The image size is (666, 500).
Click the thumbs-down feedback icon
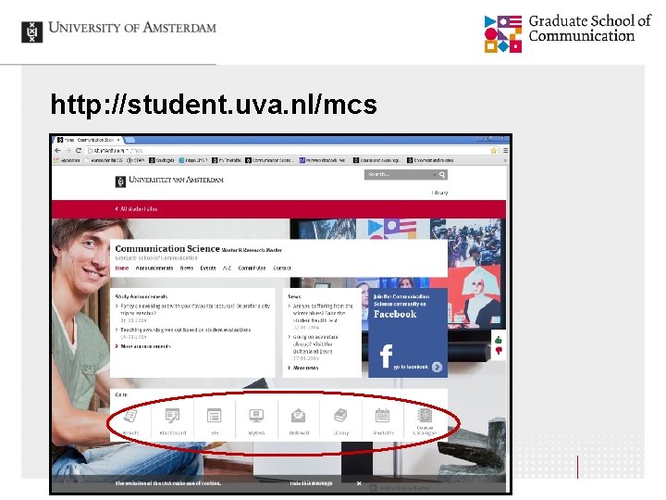click(x=499, y=351)
